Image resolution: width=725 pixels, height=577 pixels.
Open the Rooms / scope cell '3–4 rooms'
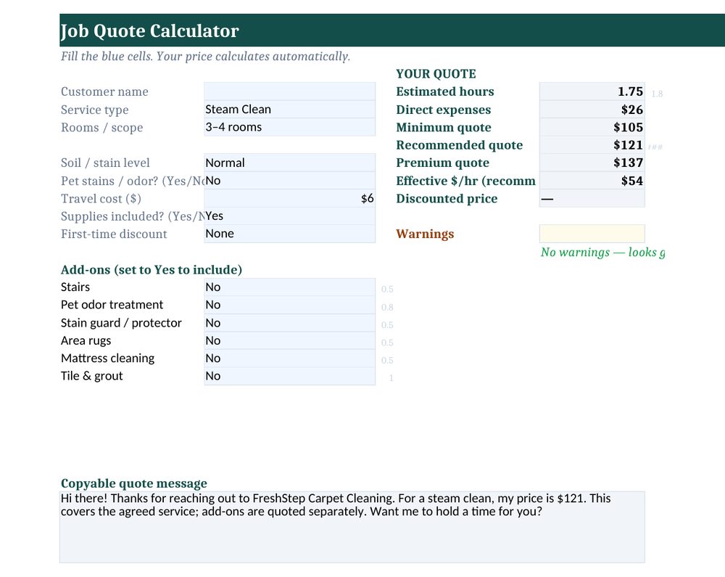(289, 127)
